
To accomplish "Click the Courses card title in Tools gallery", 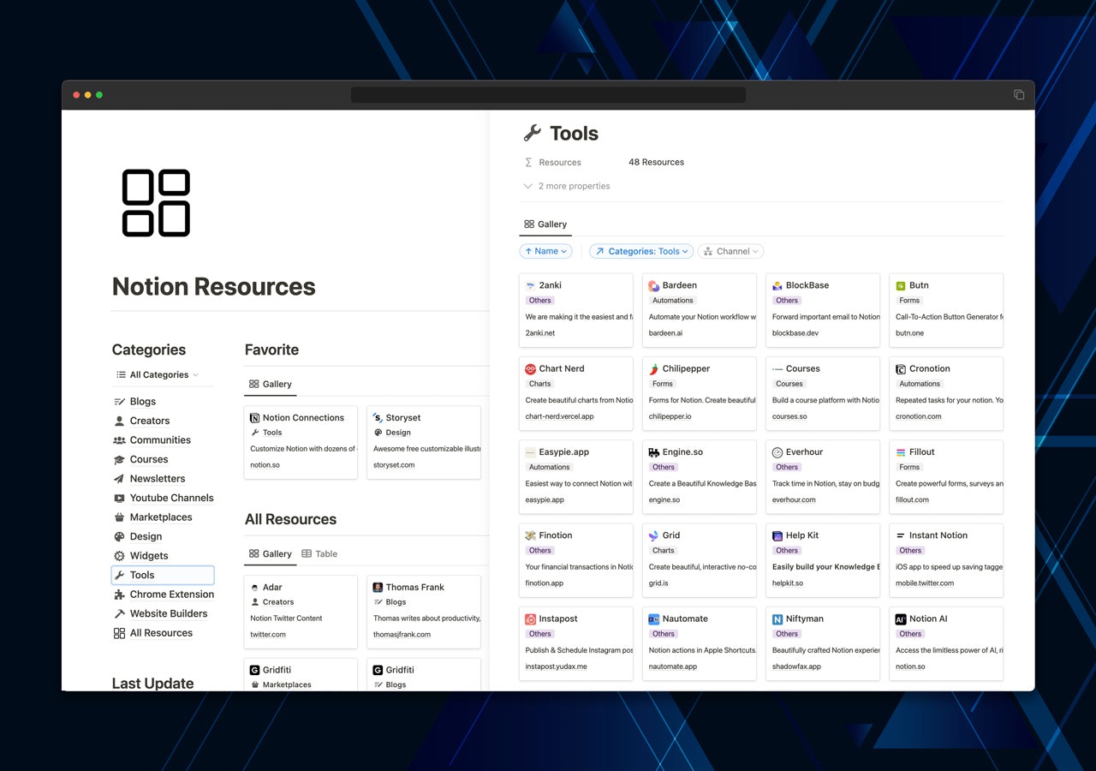I will 803,368.
